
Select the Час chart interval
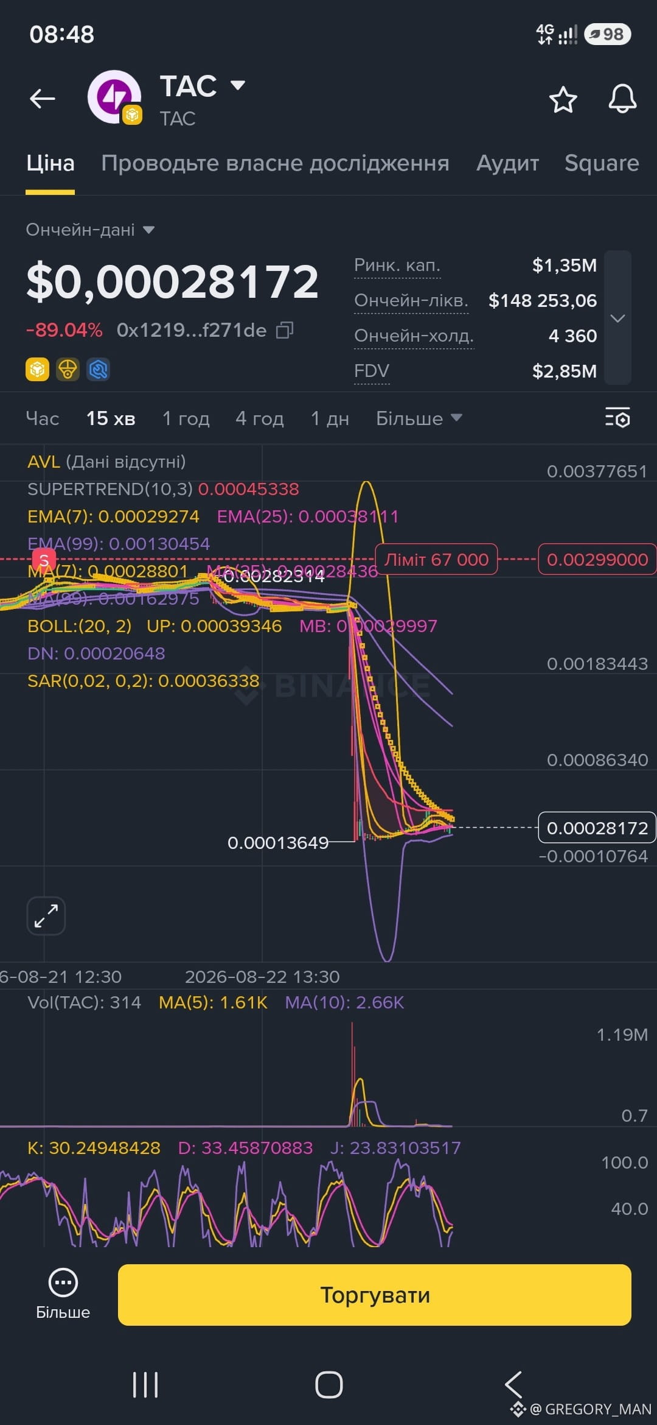click(43, 418)
